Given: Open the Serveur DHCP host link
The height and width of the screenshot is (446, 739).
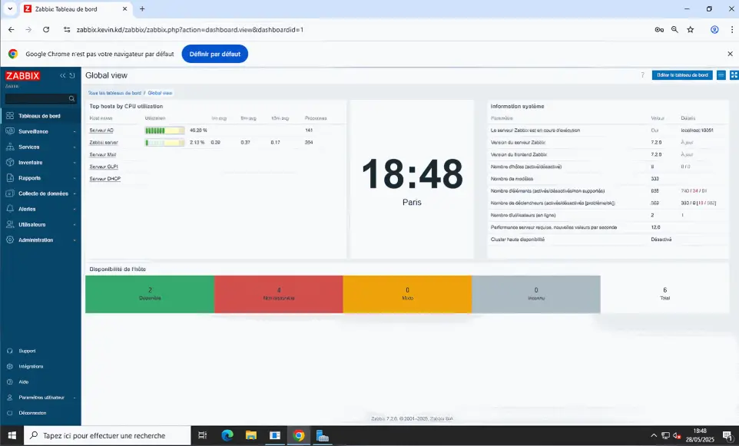Looking at the screenshot, I should (x=105, y=179).
